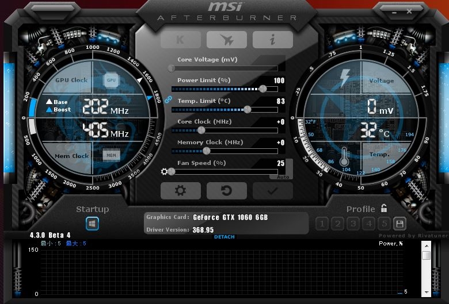Click the Power, % graph label
The height and width of the screenshot is (304, 449).
tap(391, 243)
